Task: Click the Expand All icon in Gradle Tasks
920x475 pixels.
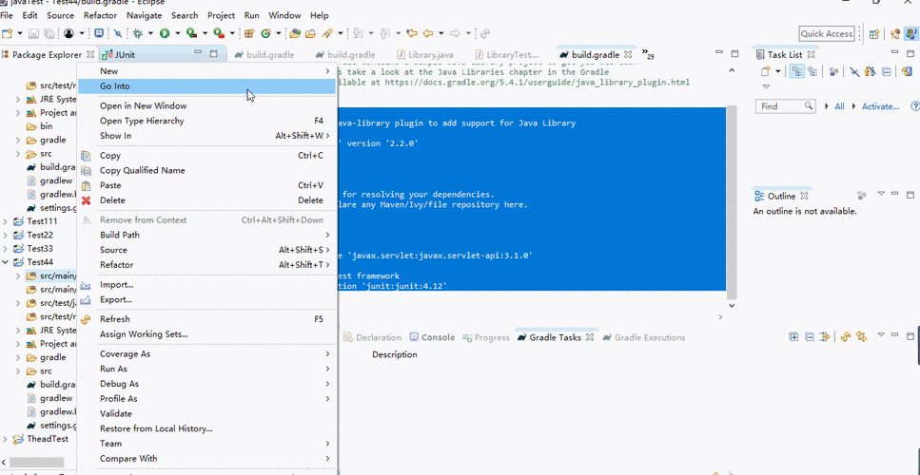Action: tap(793, 337)
